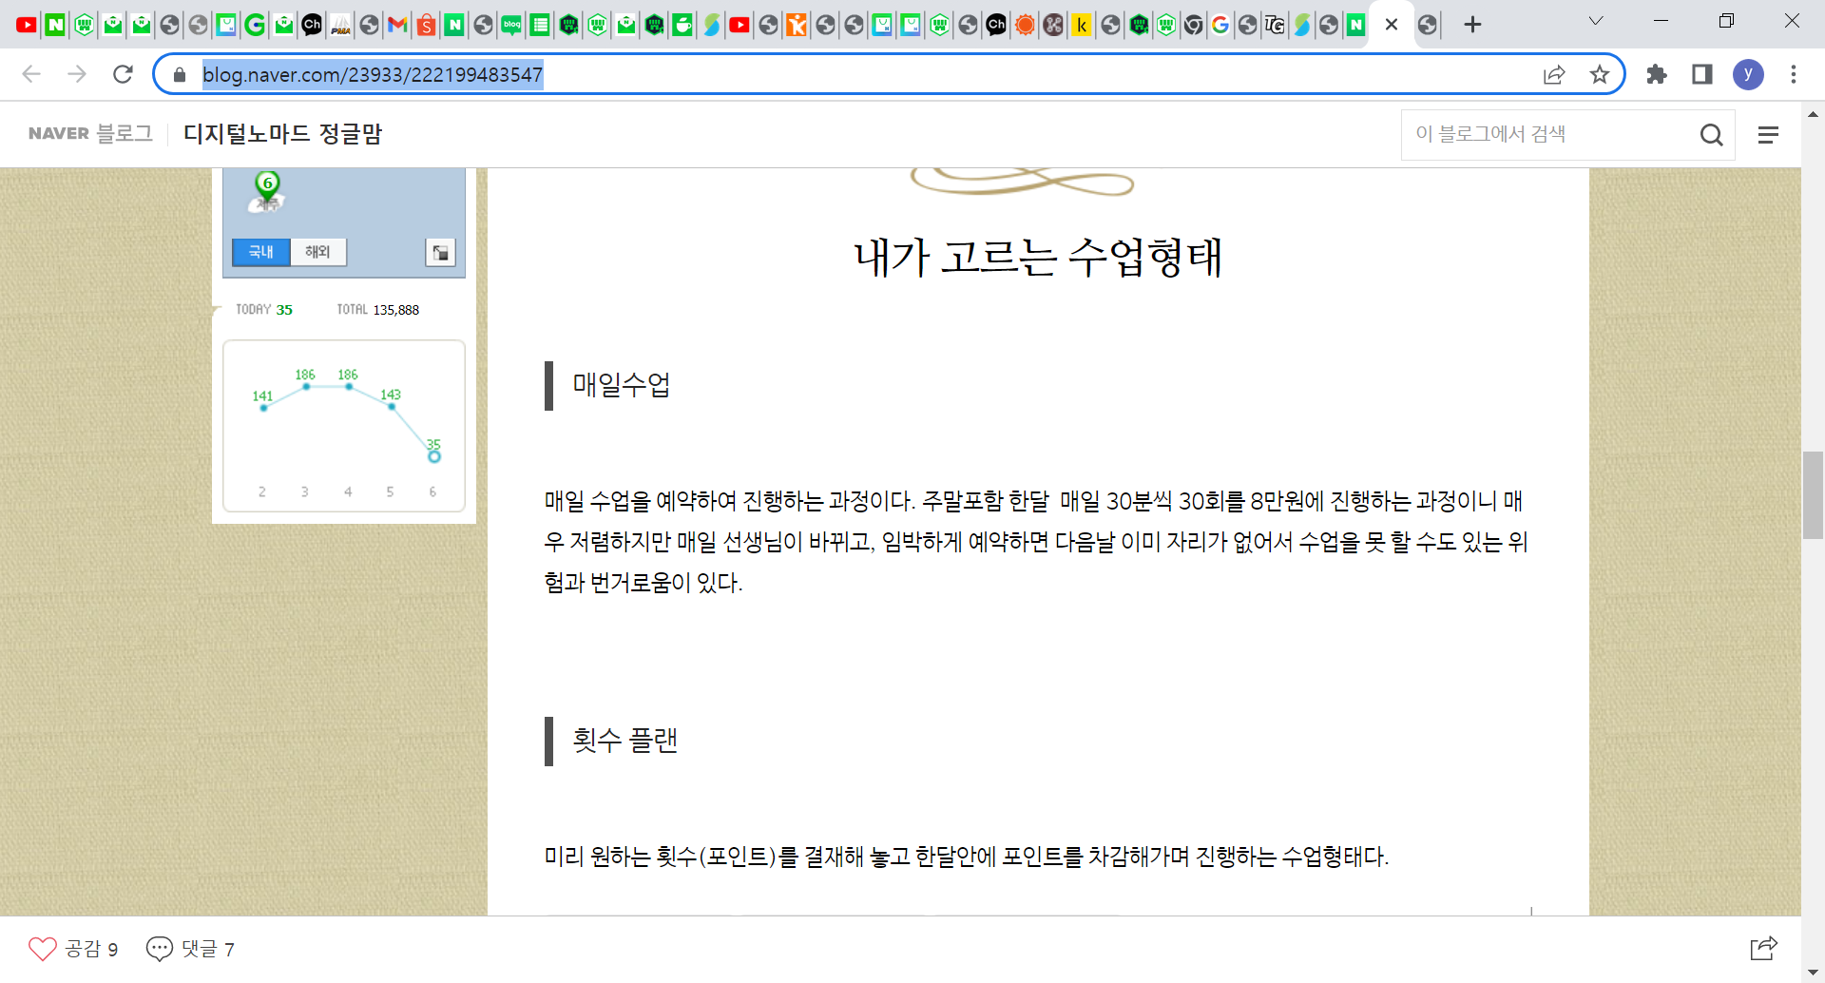Open the Chrome extensions puzzle icon
Screen dimensions: 1825x983
(x=1657, y=74)
